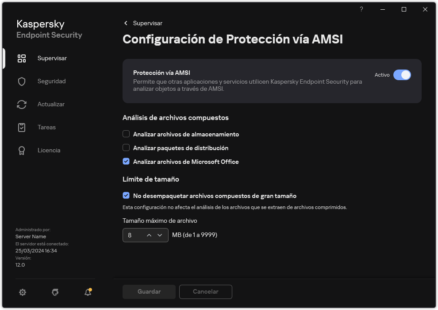Click the help question mark icon
438x310 pixels.
point(361,9)
